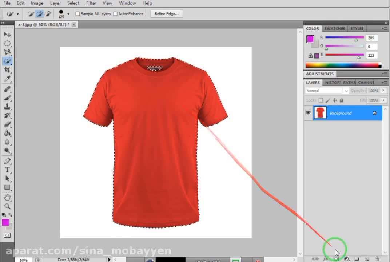
Task: Select the Move tool
Action: tap(7, 34)
